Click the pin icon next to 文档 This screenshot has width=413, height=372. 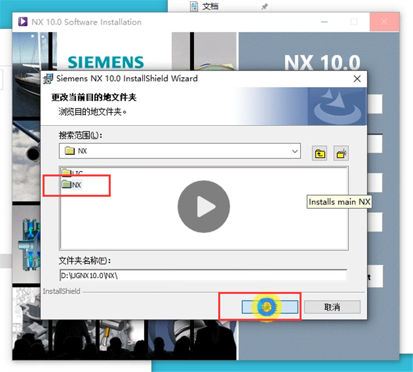264,7
